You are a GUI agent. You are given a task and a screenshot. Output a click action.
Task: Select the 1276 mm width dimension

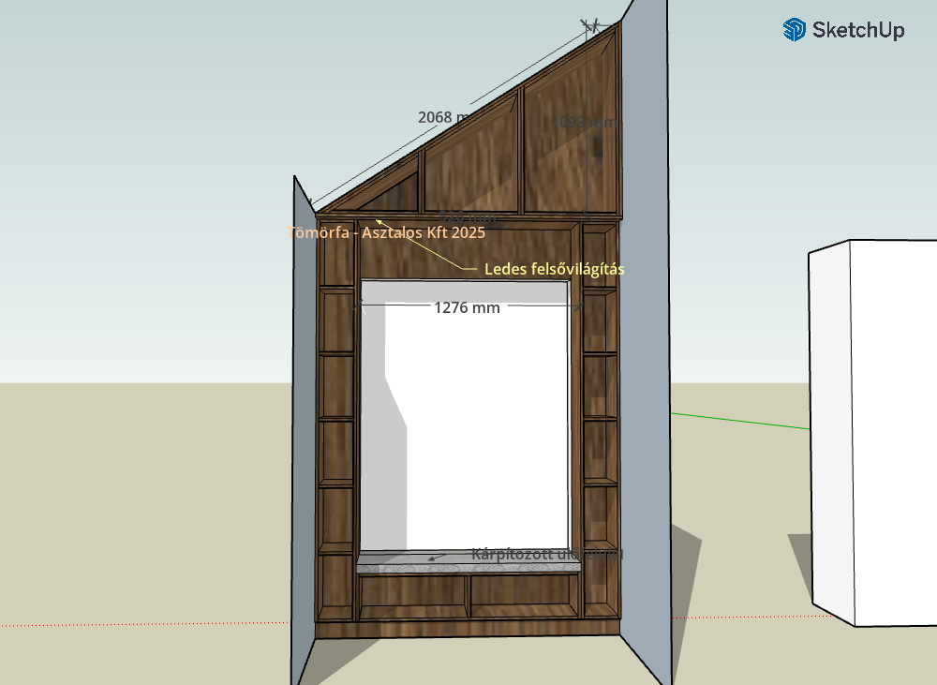467,307
